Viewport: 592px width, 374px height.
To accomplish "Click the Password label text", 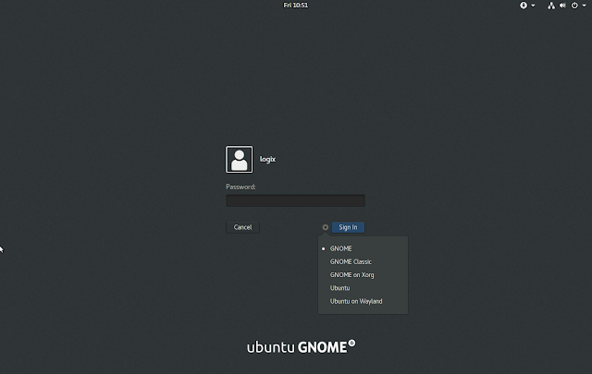I will pos(240,187).
